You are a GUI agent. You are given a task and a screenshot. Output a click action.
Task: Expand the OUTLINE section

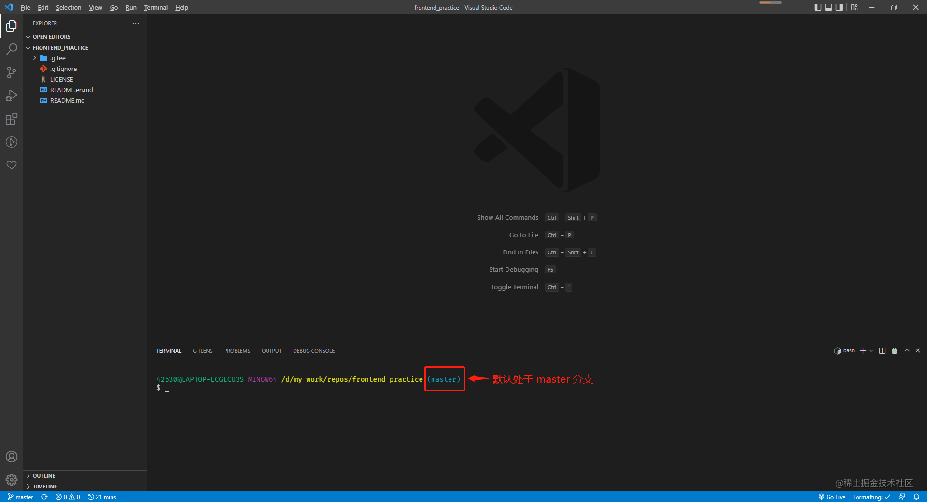pyautogui.click(x=85, y=476)
